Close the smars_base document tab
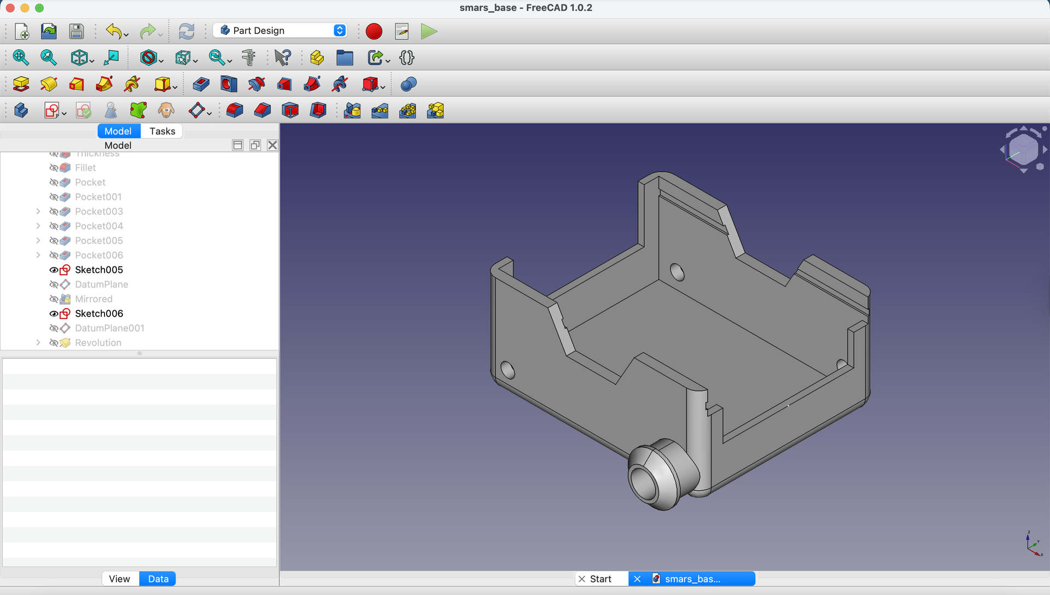 (x=637, y=579)
